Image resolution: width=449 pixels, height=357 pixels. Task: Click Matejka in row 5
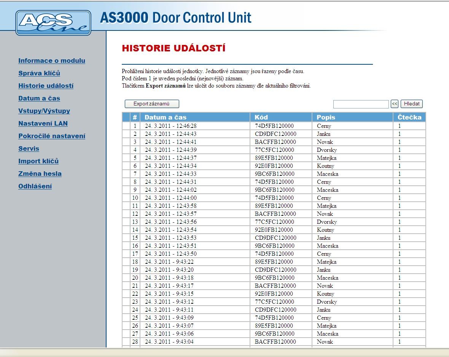326,158
